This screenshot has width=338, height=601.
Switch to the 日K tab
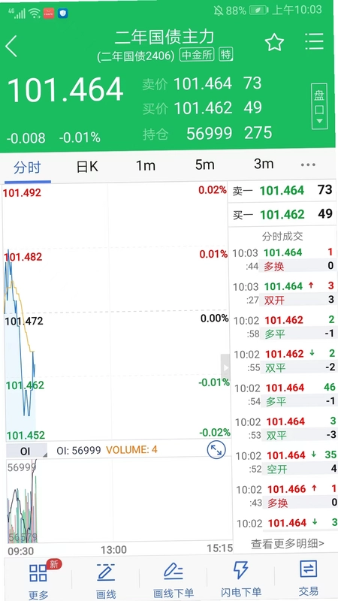coord(87,166)
